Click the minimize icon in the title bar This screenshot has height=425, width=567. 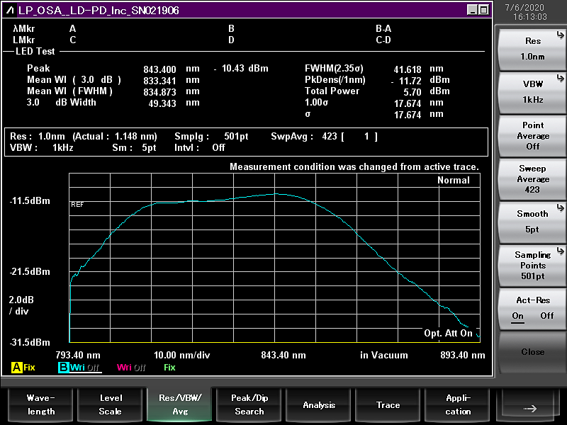[472, 10]
